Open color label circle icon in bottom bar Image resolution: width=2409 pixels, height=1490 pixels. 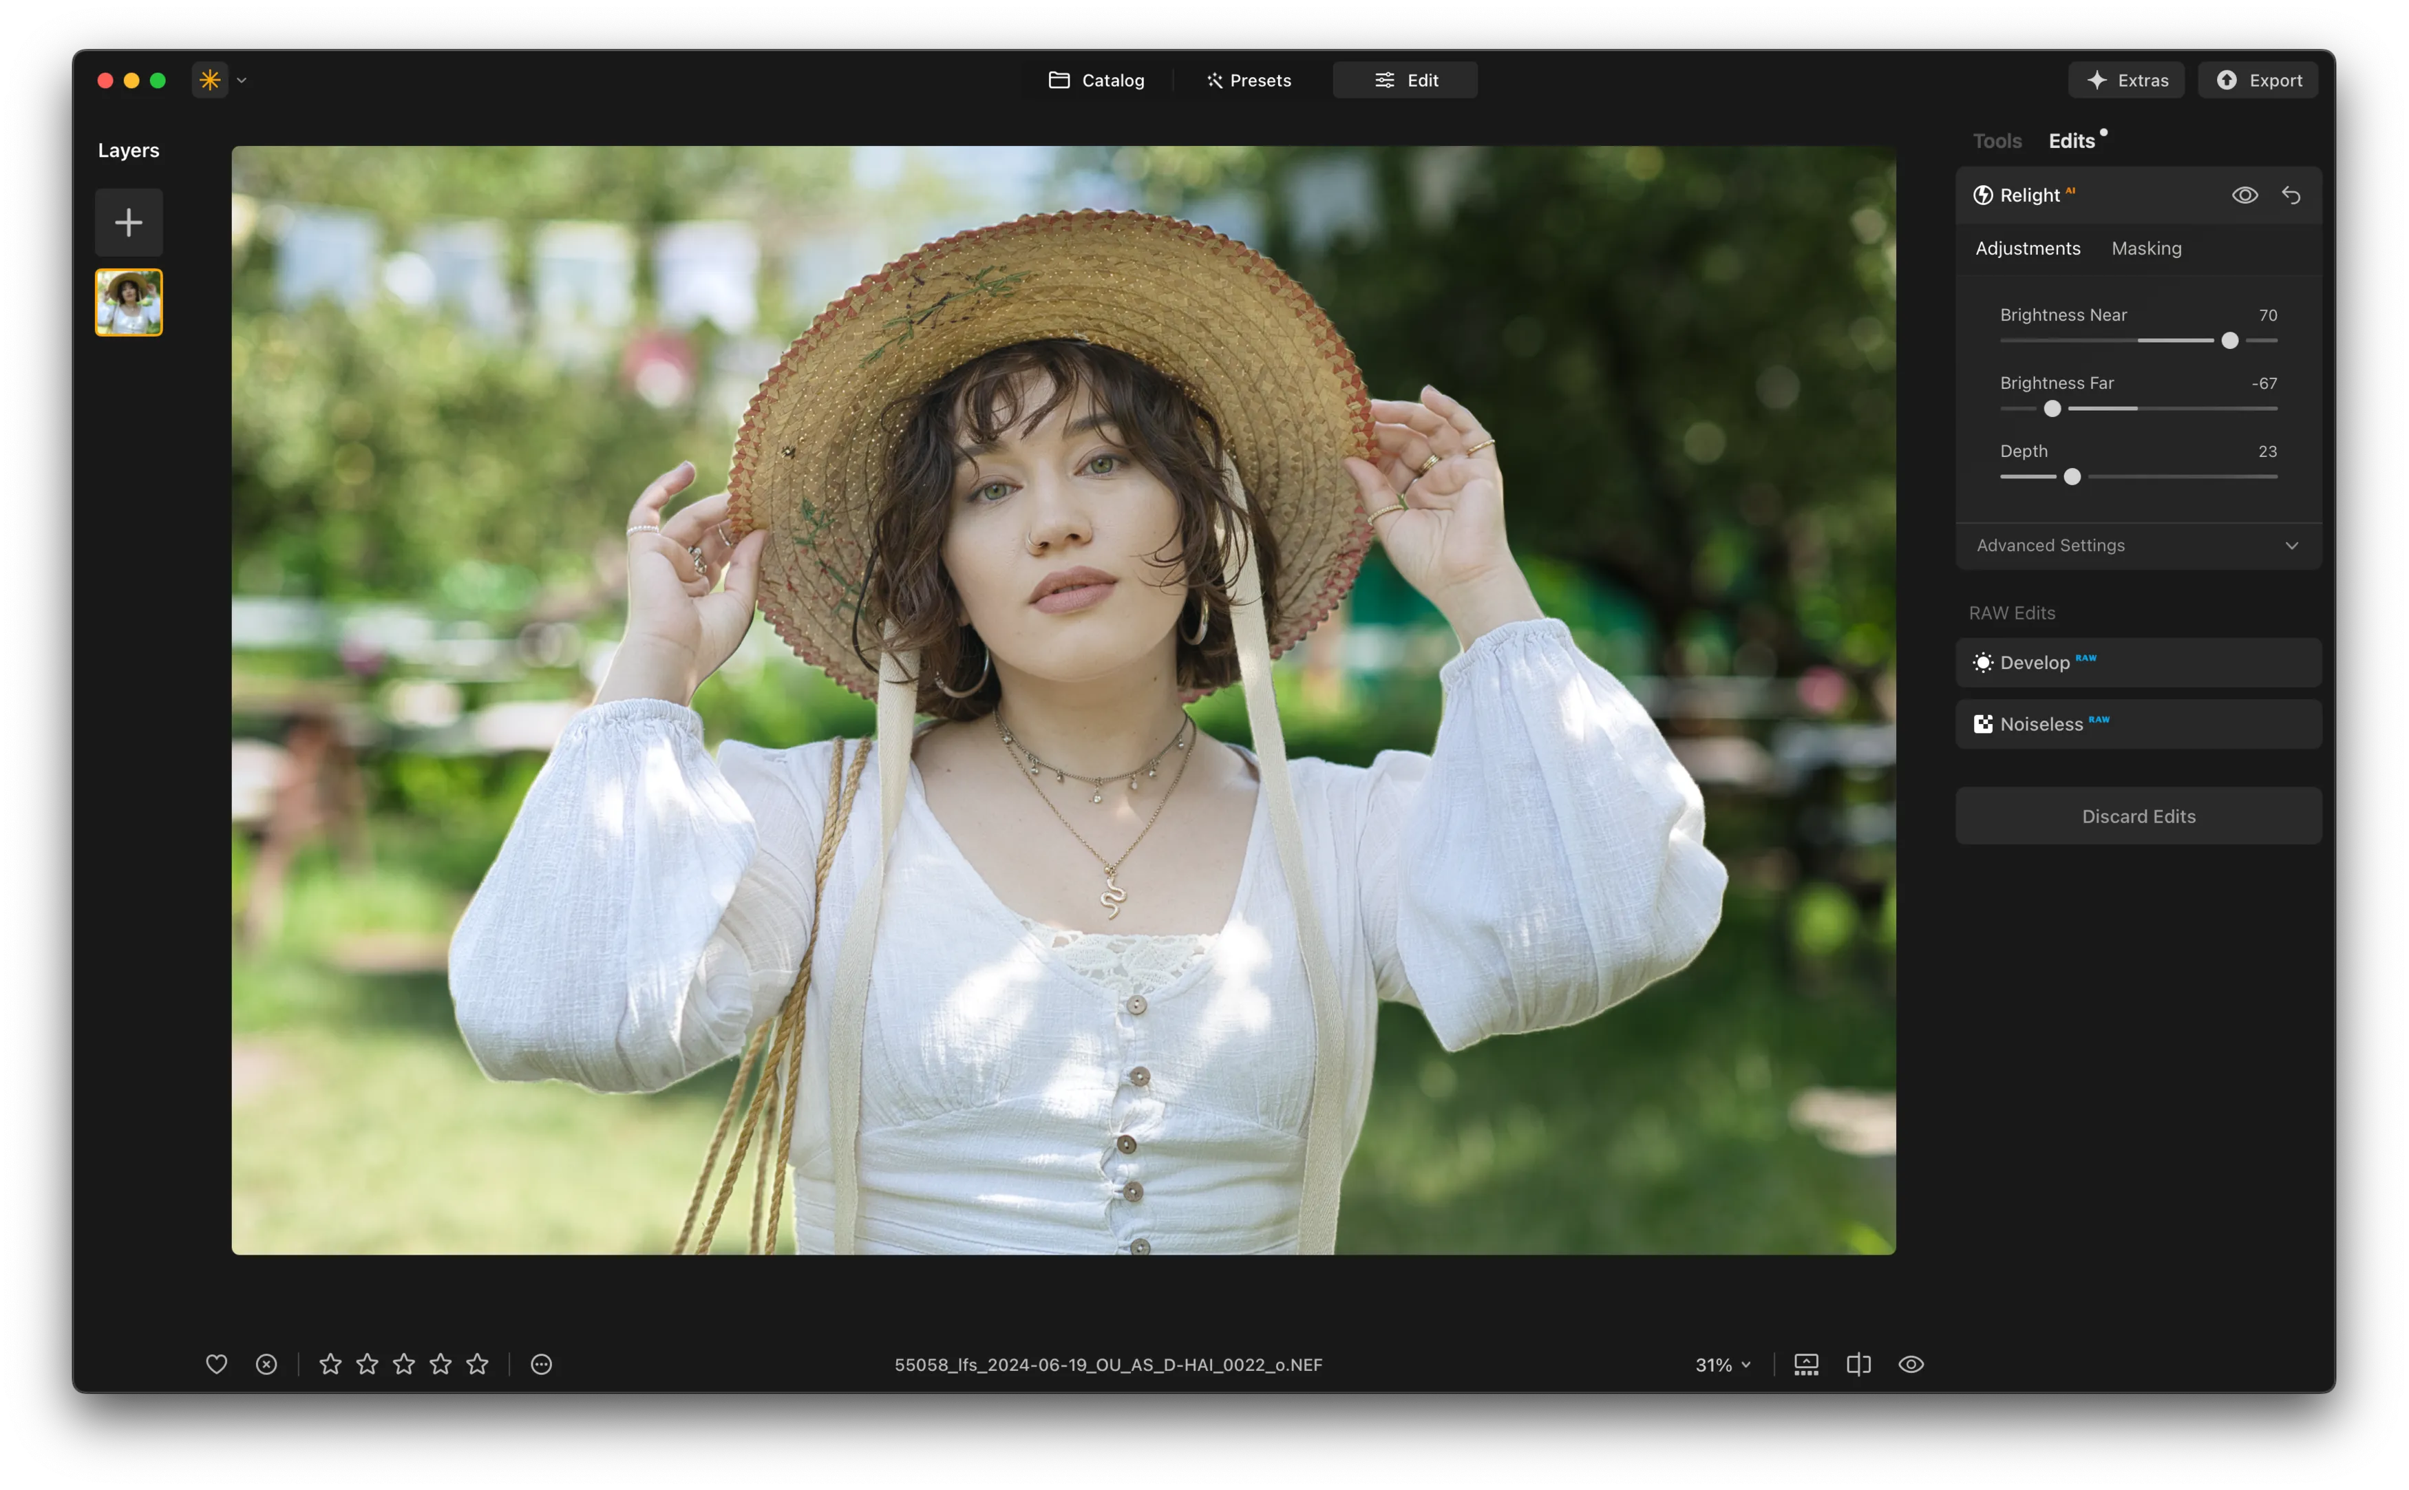coord(541,1364)
